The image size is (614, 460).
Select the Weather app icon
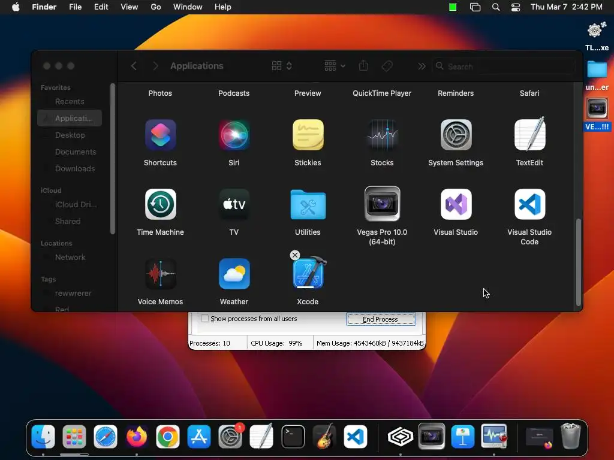(234, 274)
